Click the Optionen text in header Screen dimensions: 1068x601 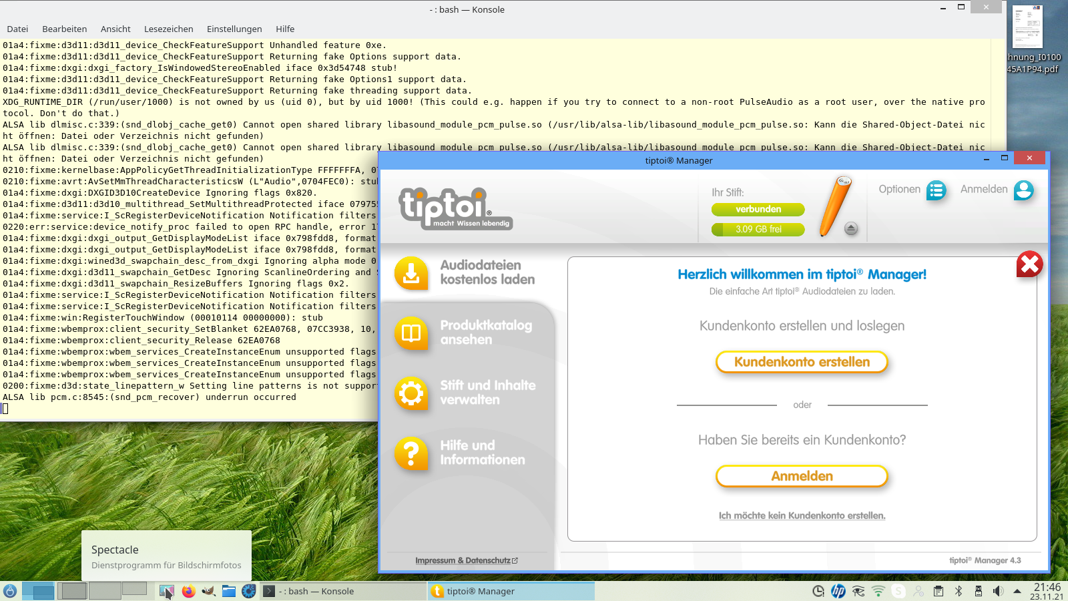[x=899, y=189]
